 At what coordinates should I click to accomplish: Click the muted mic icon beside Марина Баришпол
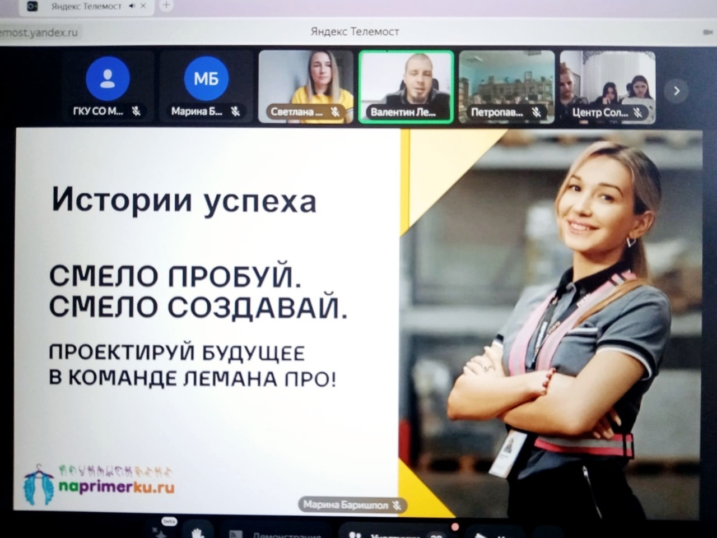click(x=397, y=505)
